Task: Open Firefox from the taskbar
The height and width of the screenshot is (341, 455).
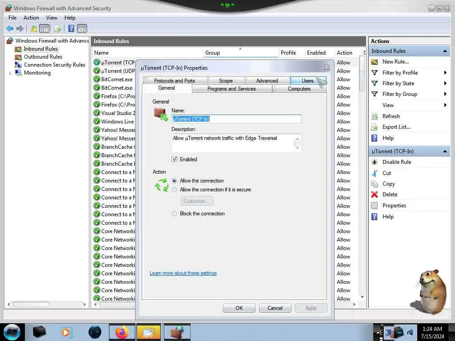Action: [122, 332]
